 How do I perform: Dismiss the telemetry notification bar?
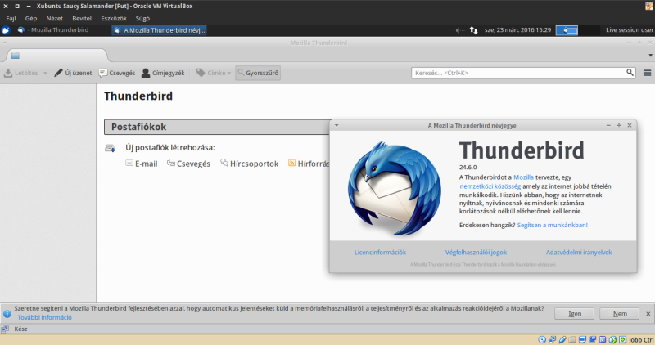coord(648,314)
